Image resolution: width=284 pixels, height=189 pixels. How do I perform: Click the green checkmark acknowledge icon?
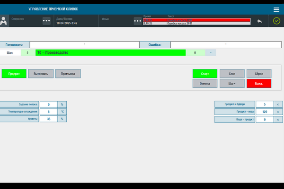(x=277, y=21)
